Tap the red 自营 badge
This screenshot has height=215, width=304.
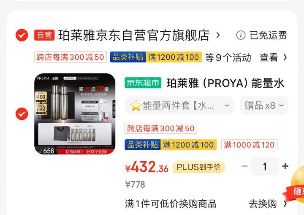(x=44, y=35)
